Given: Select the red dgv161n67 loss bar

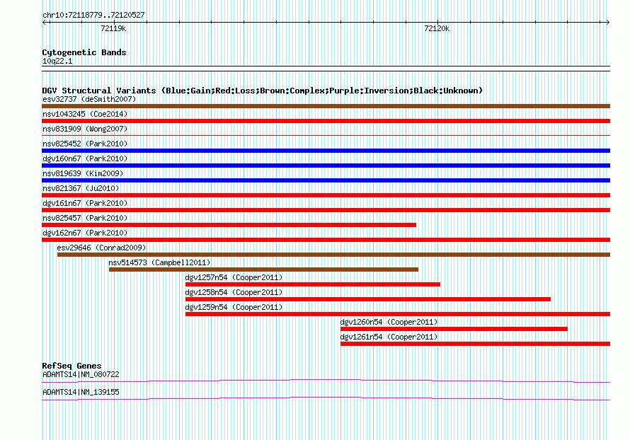Looking at the screenshot, I should 326,210.
